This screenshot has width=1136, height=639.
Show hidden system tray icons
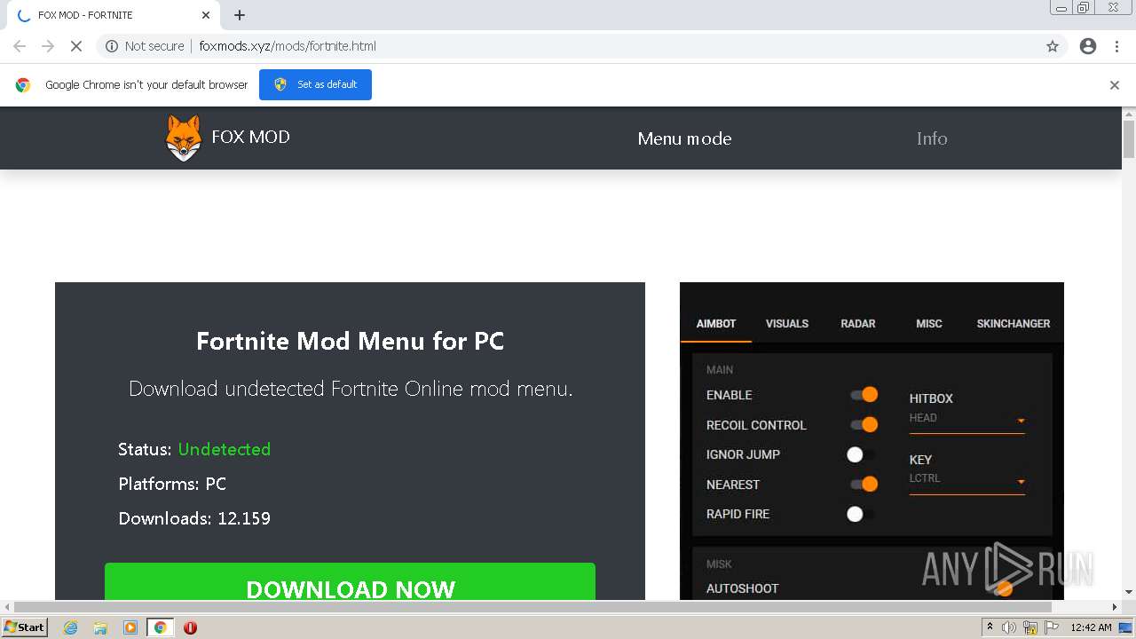[990, 627]
